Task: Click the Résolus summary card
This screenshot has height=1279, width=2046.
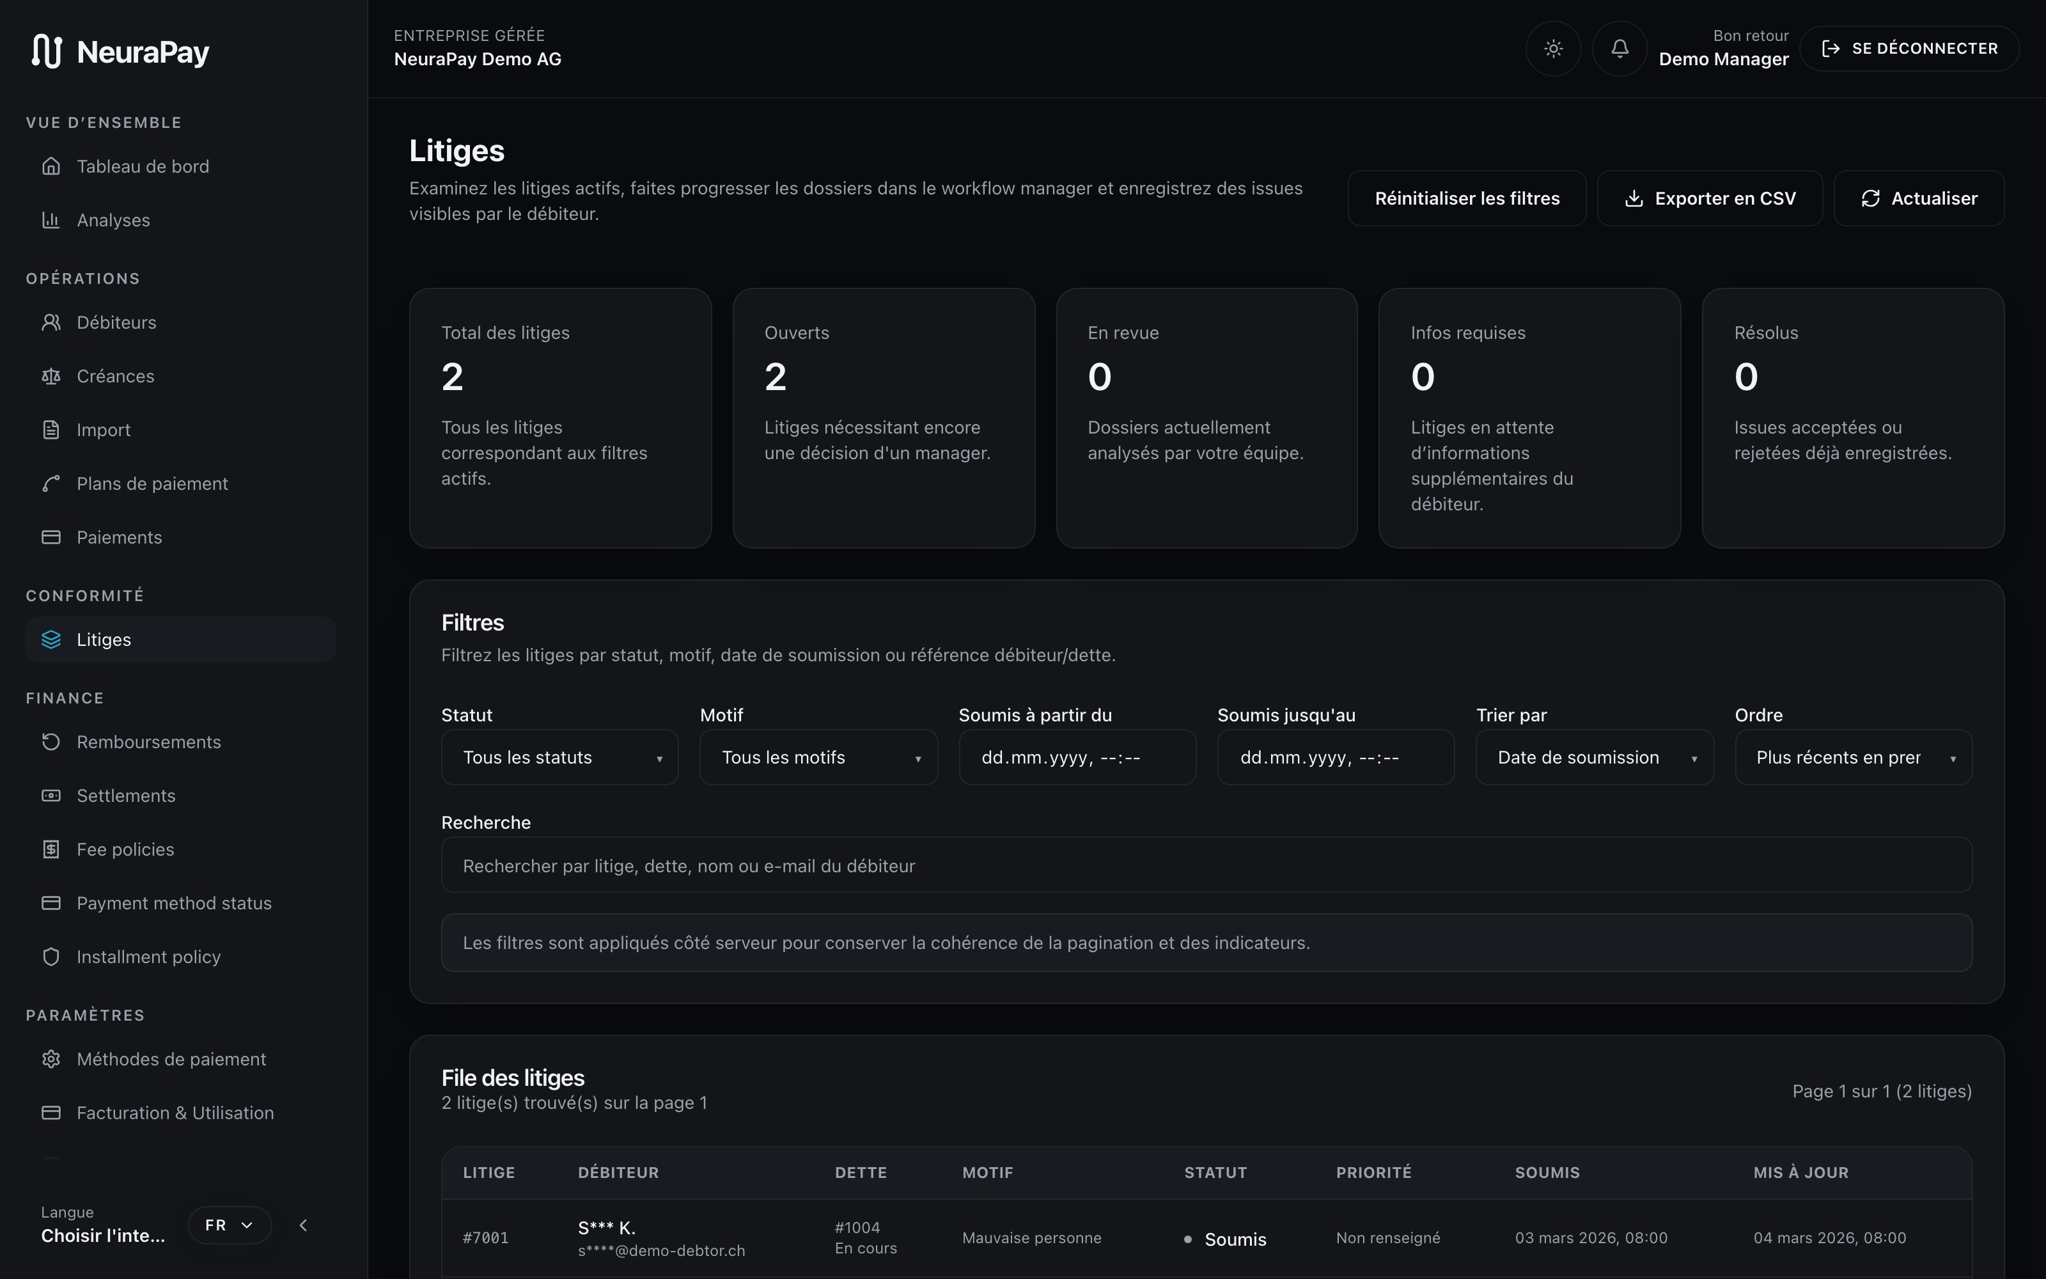Action: pyautogui.click(x=1854, y=418)
